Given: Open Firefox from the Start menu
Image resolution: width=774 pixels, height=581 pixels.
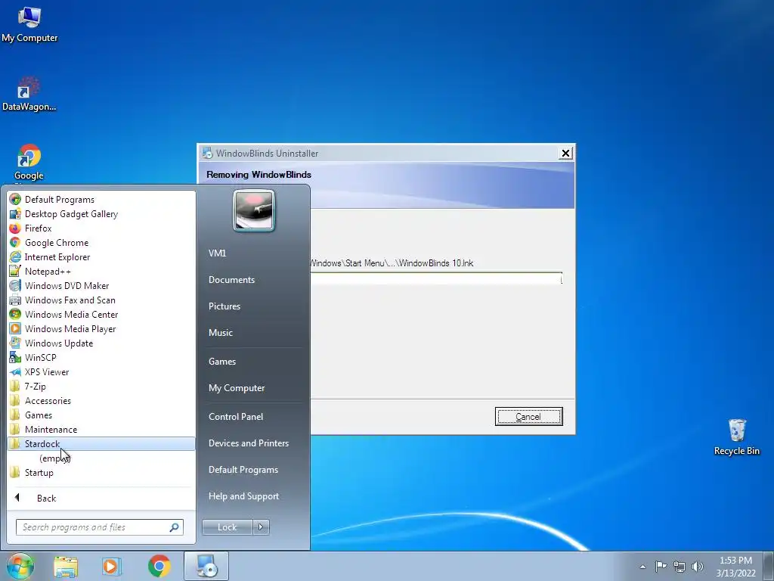Looking at the screenshot, I should pos(101,228).
